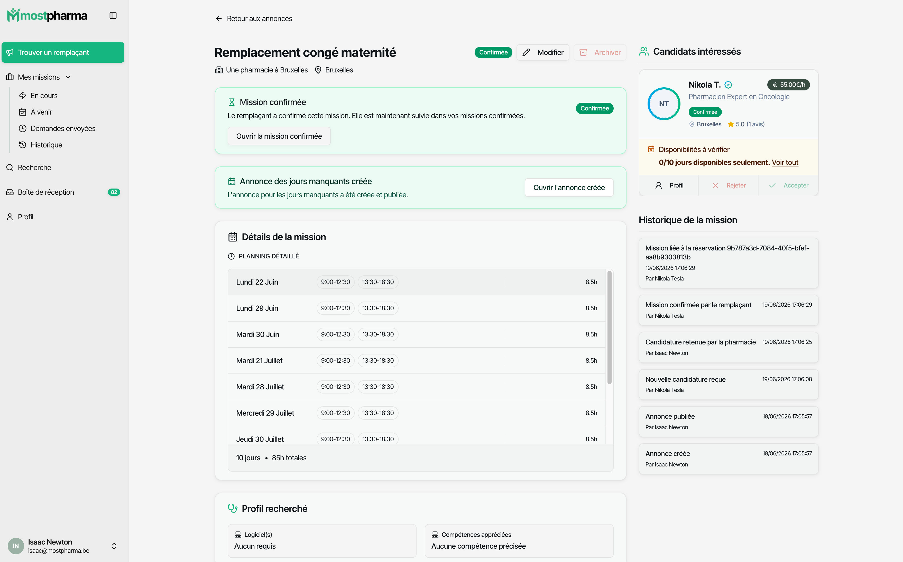Click the inbox icon for Boîte de réception

[x=10, y=192]
